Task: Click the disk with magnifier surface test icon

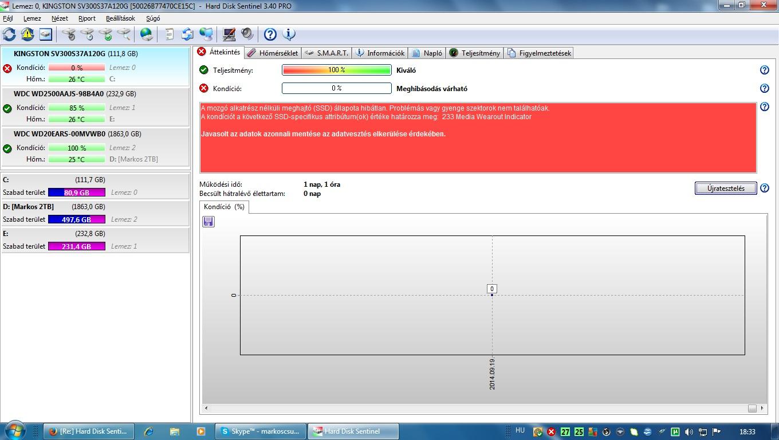Action: [124, 34]
